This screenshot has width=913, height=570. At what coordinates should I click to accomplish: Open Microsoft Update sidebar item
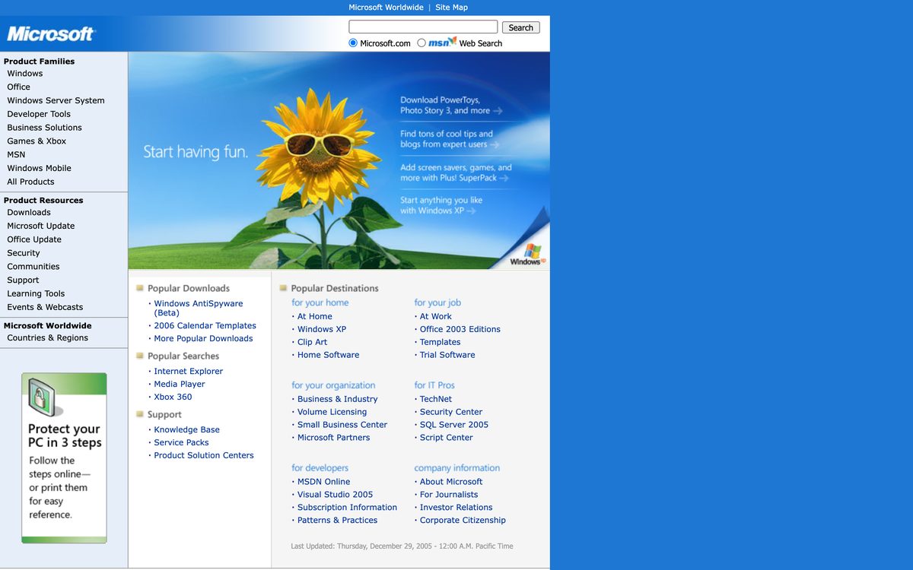[41, 226]
